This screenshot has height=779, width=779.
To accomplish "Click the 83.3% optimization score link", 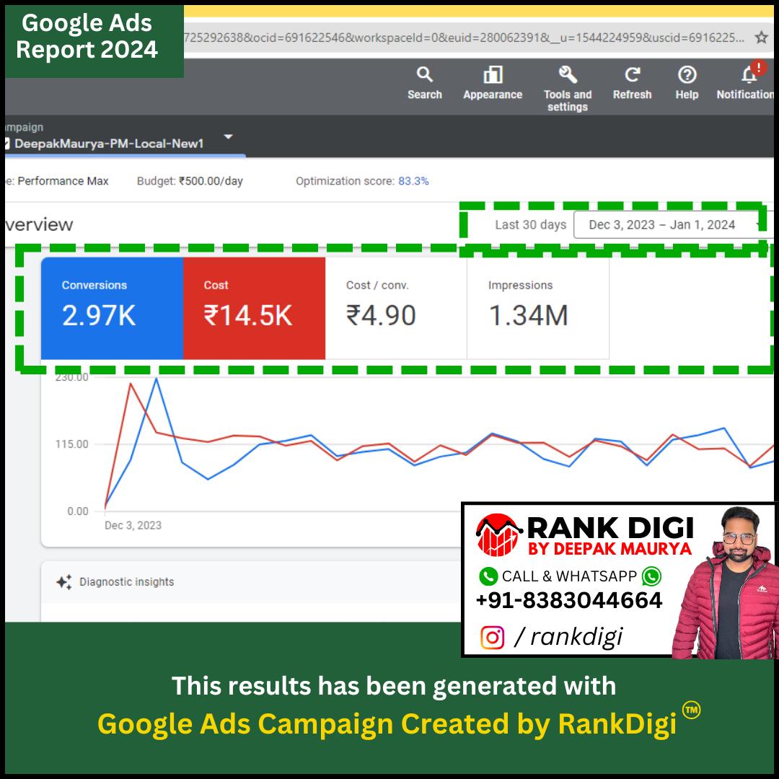I will pyautogui.click(x=413, y=181).
